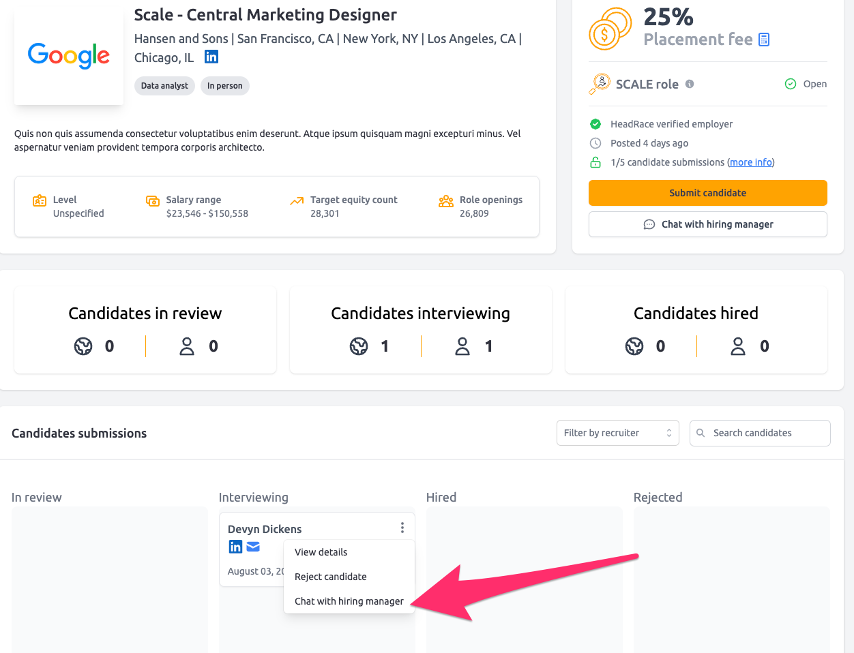Click the In person tag
854x653 pixels.
point(224,86)
